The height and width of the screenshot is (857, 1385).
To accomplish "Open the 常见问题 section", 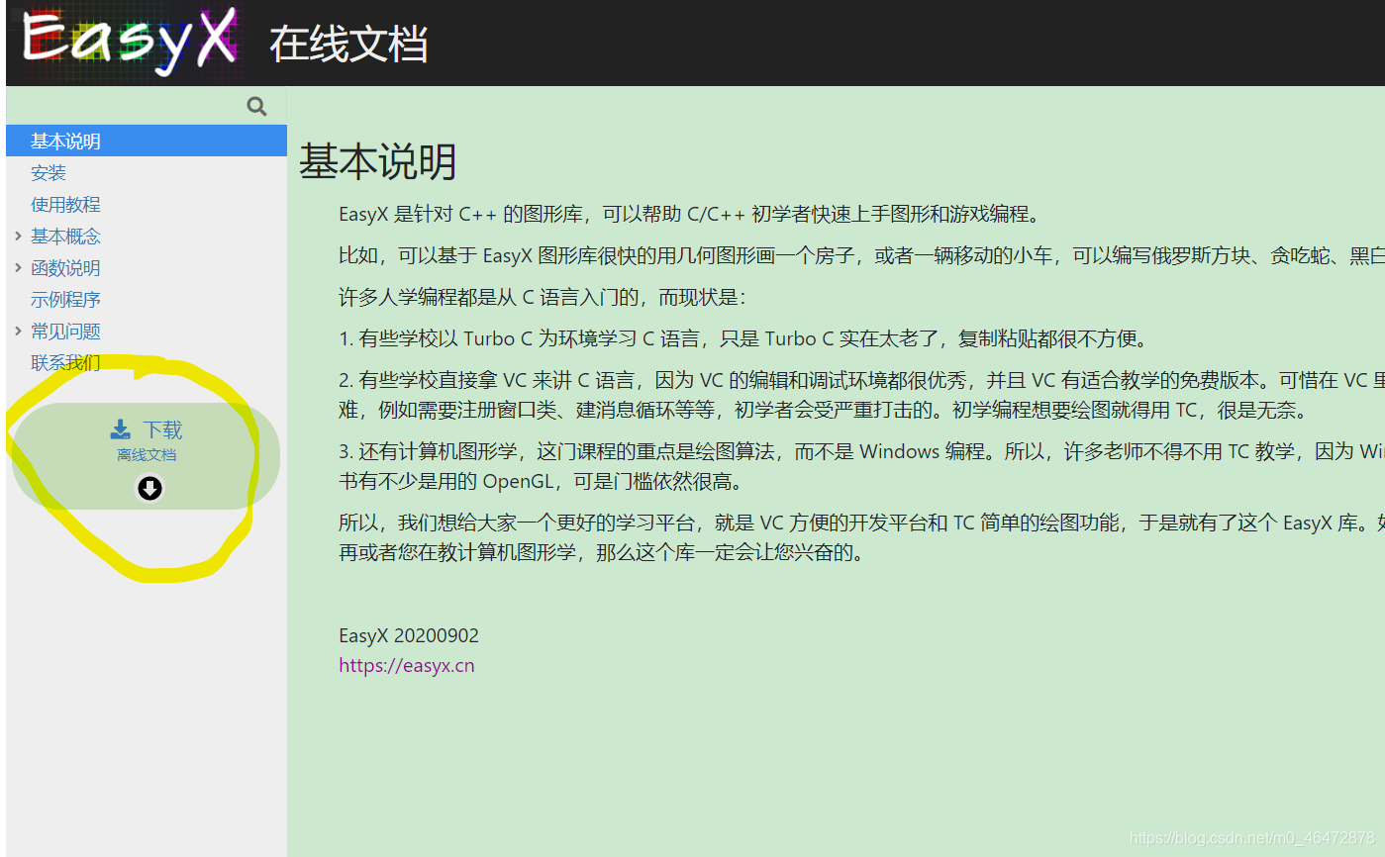I will coord(65,332).
